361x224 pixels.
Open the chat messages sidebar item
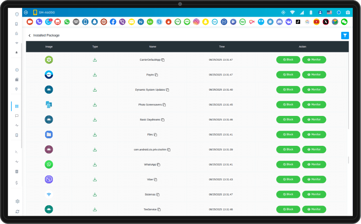(x=17, y=116)
